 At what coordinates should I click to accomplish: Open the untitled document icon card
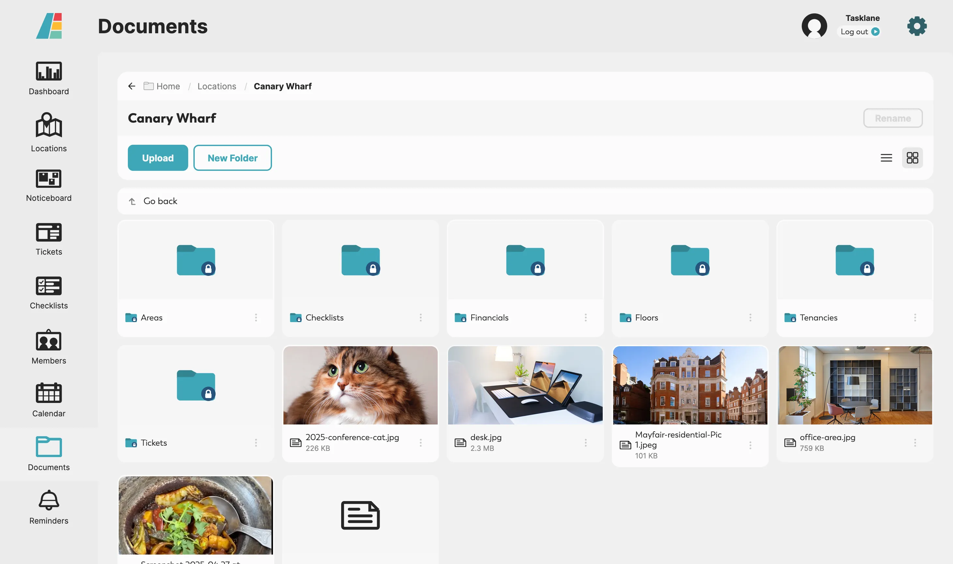click(360, 515)
